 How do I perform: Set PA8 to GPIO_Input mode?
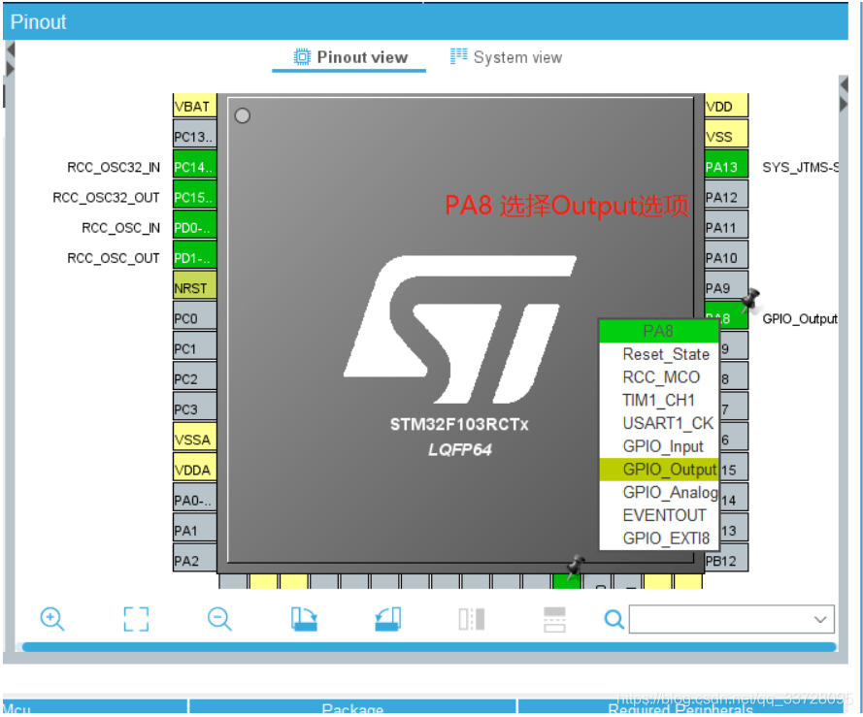click(x=664, y=446)
